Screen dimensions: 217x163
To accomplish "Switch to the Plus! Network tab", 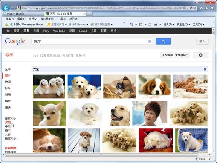I will click(x=23, y=14).
